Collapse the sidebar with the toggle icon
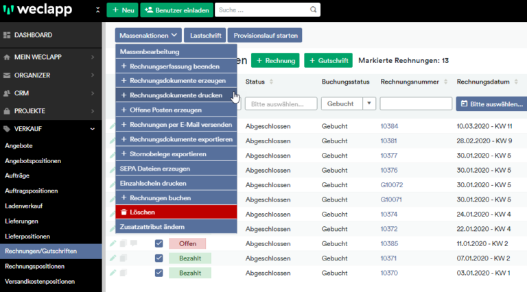The image size is (527, 292). (98, 10)
